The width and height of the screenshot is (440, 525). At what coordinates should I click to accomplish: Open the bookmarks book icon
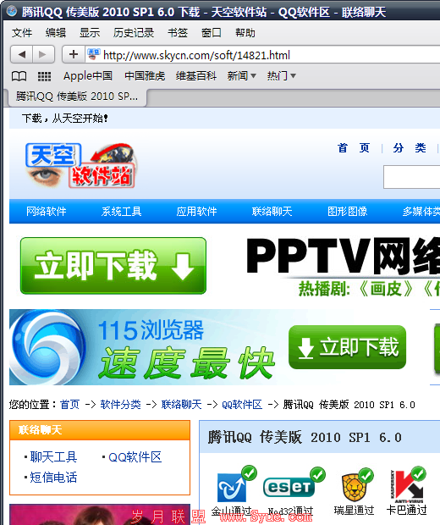click(19, 76)
